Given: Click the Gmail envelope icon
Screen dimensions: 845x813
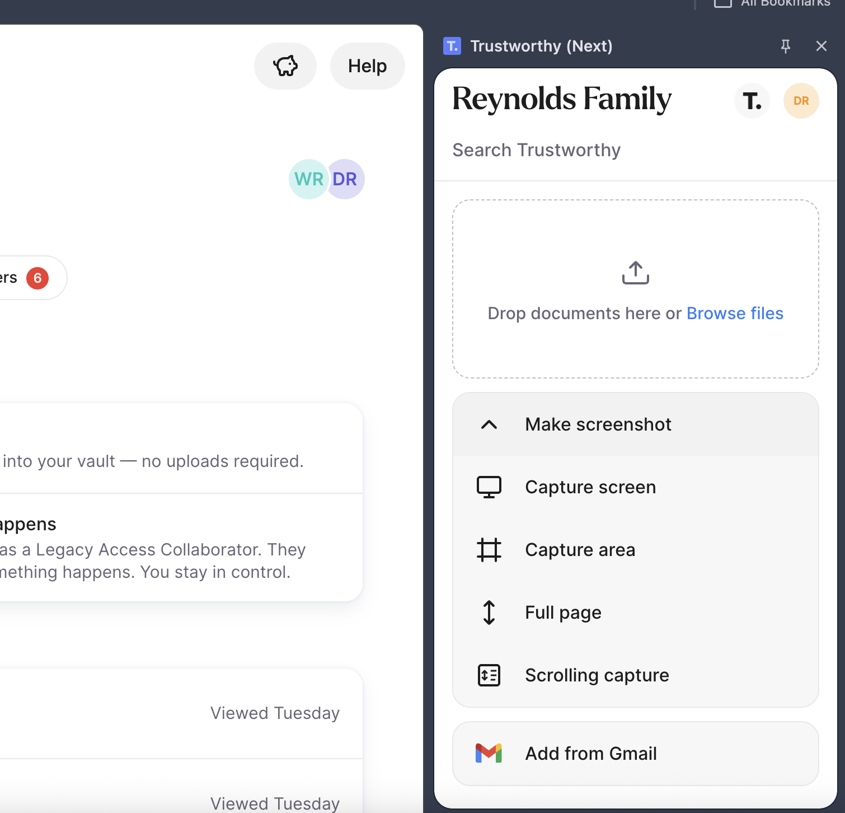Looking at the screenshot, I should [x=489, y=754].
